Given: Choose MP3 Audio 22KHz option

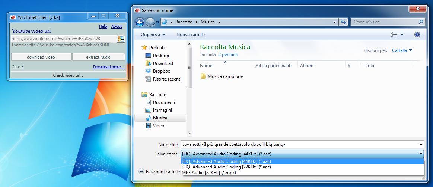Looking at the screenshot, I should tap(302, 173).
